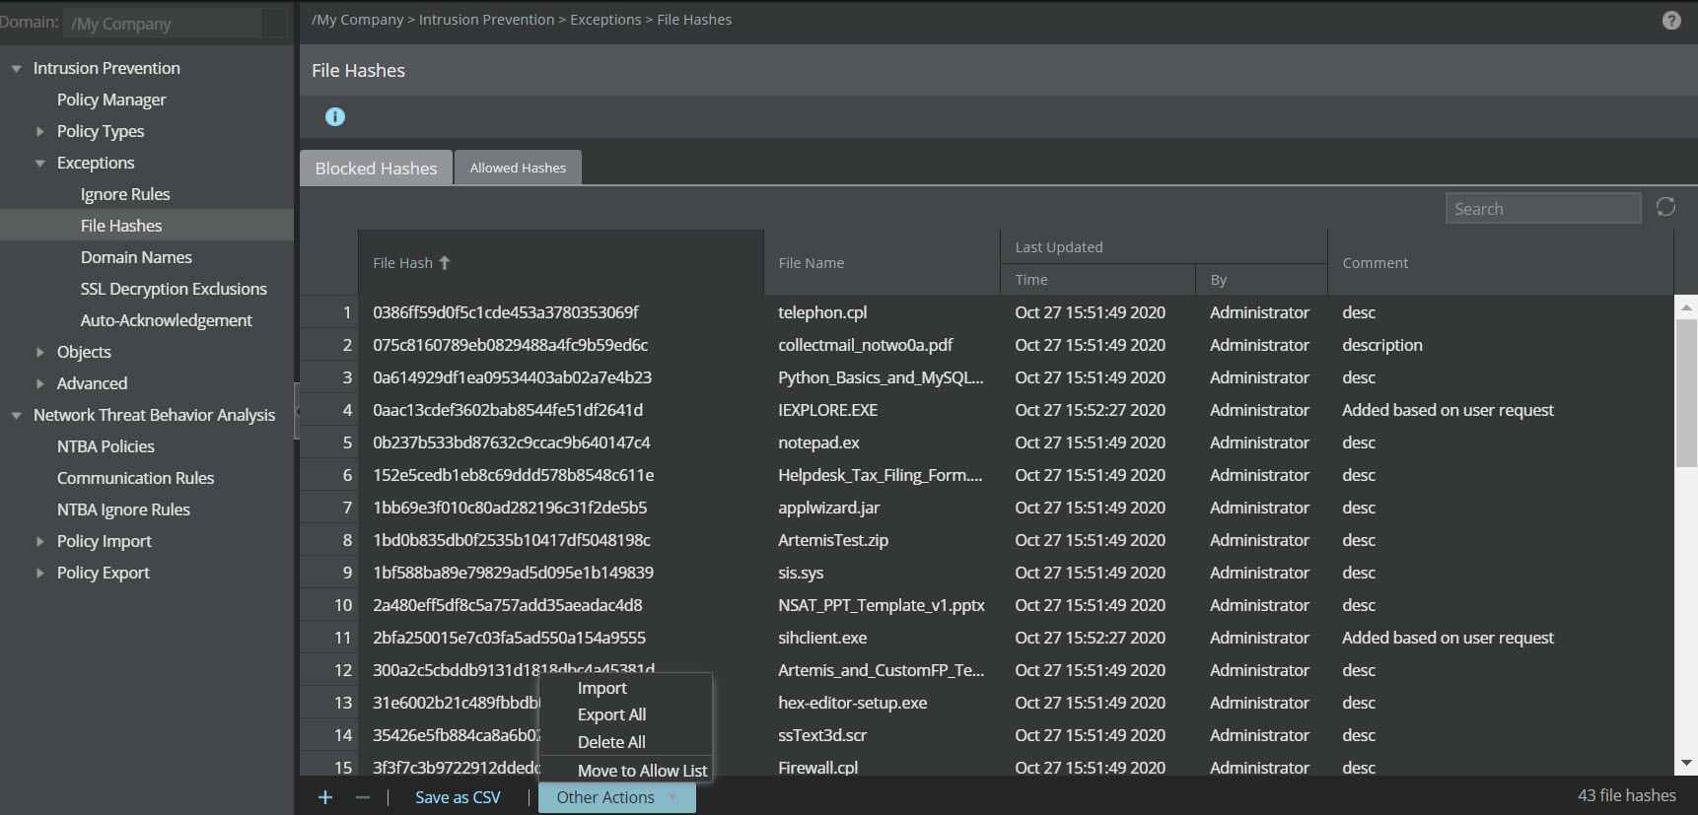Expand the Policy Export node
Screen dimensions: 1698x815
coord(40,574)
